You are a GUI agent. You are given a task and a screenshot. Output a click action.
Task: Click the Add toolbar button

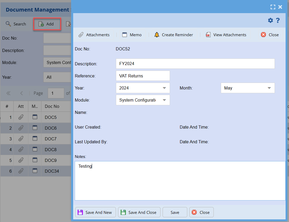[47, 24]
